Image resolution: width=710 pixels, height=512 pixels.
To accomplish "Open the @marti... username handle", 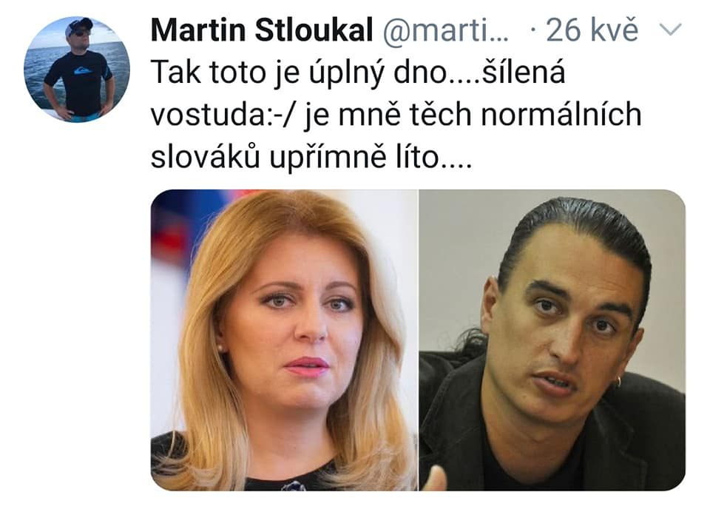I will pyautogui.click(x=445, y=31).
